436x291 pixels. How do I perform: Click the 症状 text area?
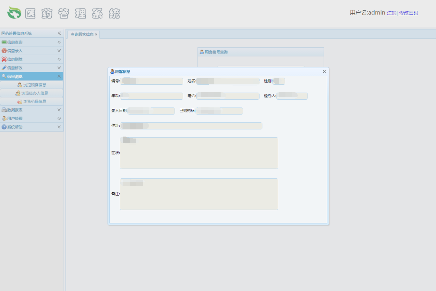pyautogui.click(x=199, y=153)
